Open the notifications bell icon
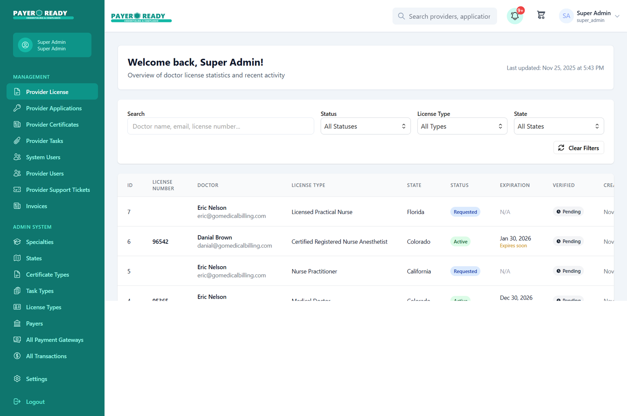The image size is (627, 416). 515,16
